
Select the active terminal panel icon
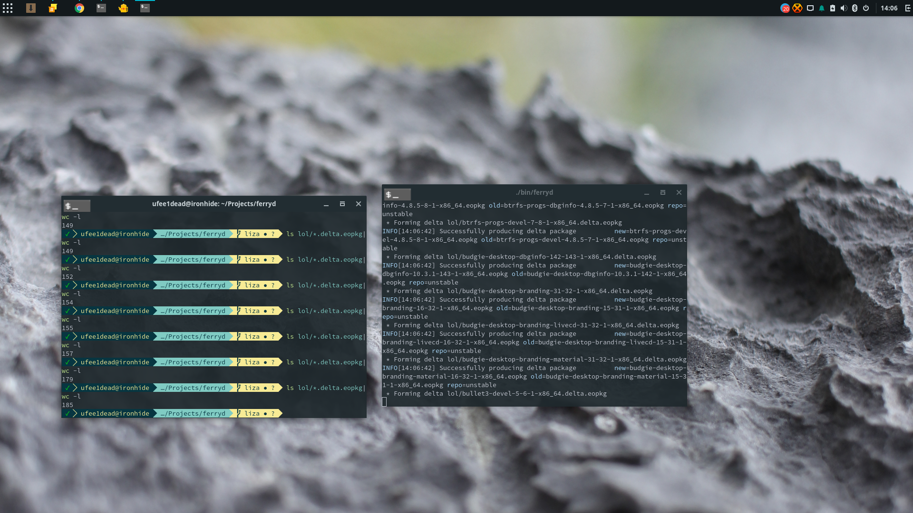click(x=145, y=8)
